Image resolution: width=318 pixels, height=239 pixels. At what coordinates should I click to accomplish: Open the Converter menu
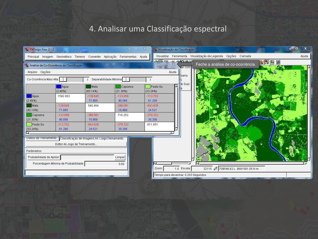pyautogui.click(x=94, y=57)
